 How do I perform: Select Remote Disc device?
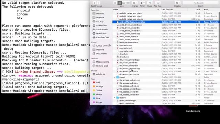[x=102, y=66]
